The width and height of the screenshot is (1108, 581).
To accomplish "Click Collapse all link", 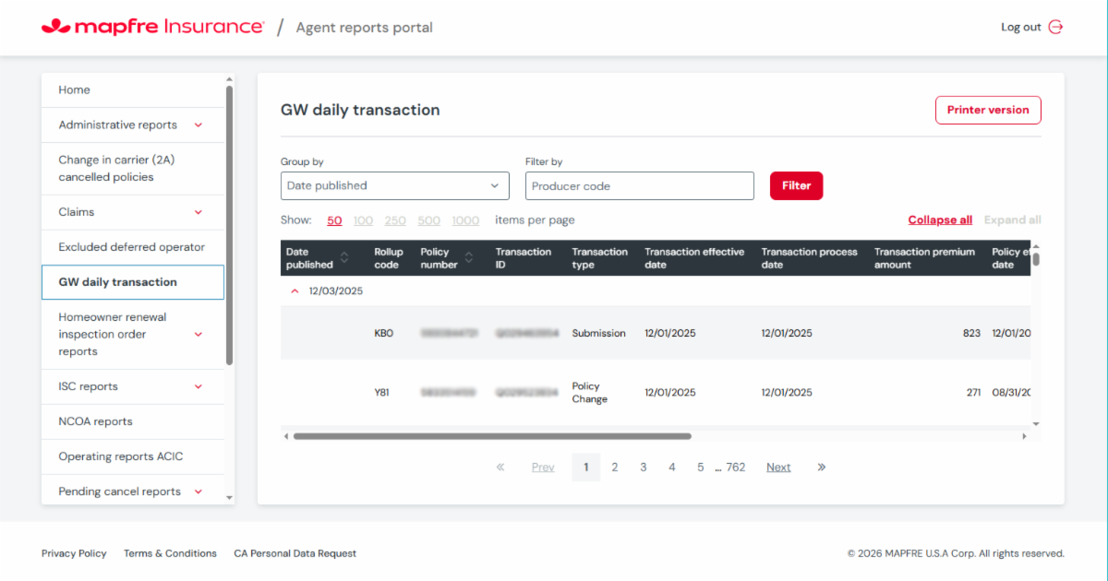I will (x=940, y=220).
